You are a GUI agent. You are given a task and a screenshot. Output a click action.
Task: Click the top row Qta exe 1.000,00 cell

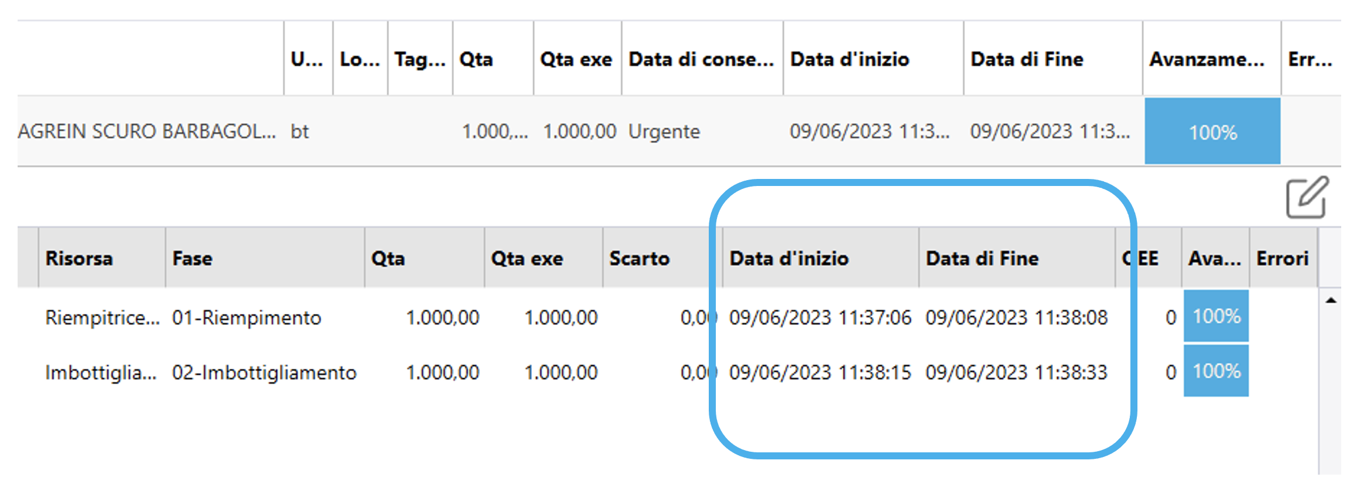pyautogui.click(x=580, y=131)
